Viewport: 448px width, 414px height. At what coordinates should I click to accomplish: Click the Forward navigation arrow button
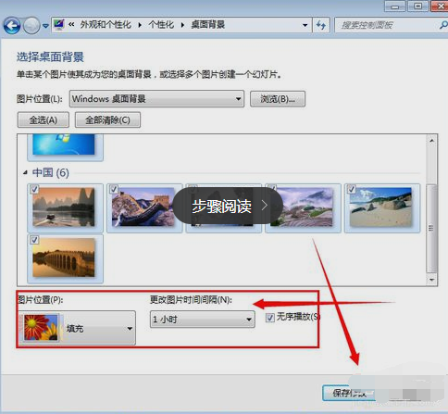tap(31, 25)
